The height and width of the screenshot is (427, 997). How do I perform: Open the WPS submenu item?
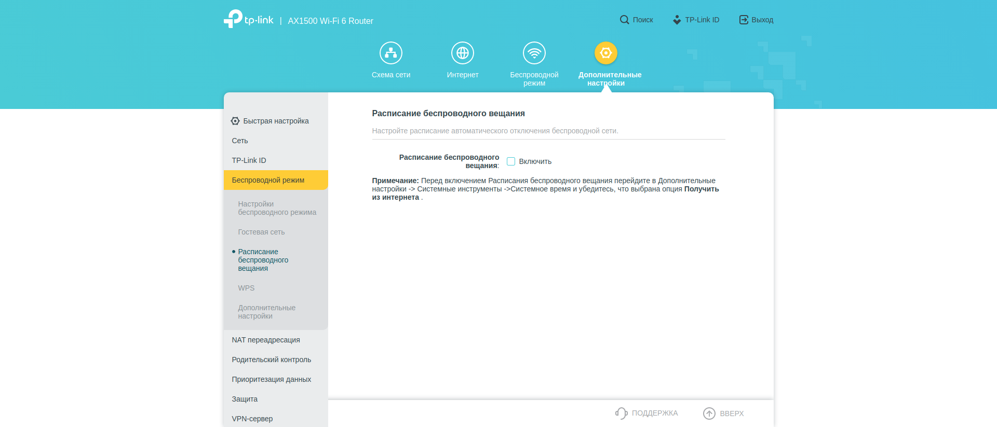[x=246, y=288]
